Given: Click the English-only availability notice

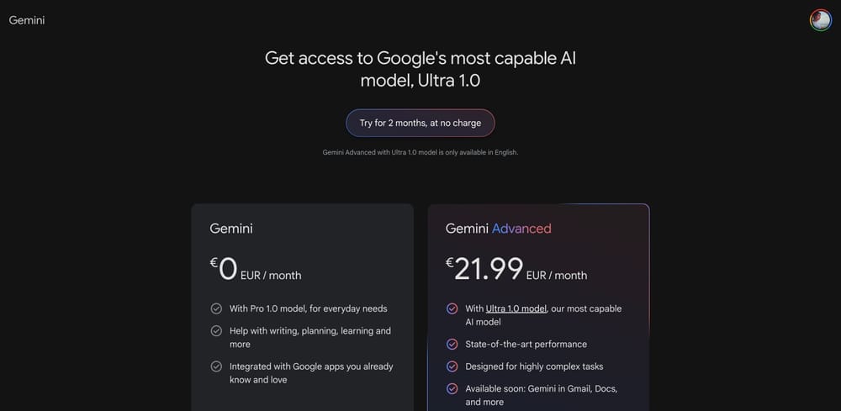Looking at the screenshot, I should point(420,152).
